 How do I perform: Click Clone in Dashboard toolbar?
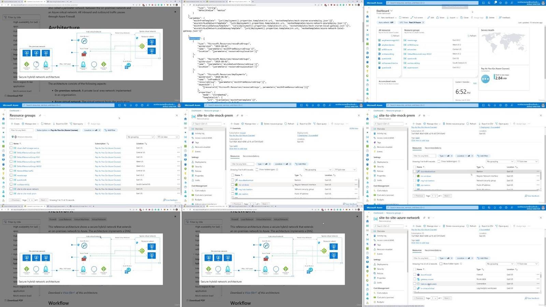pyautogui.click(x=464, y=17)
